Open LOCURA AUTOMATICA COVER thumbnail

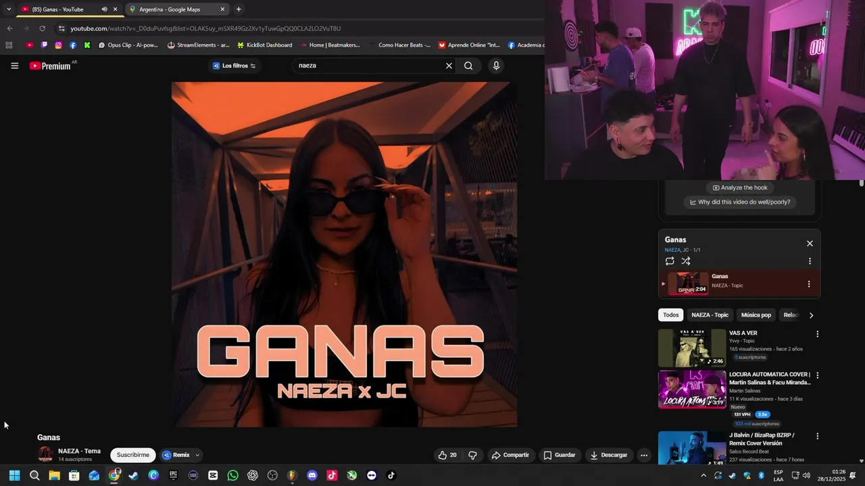pyautogui.click(x=692, y=389)
